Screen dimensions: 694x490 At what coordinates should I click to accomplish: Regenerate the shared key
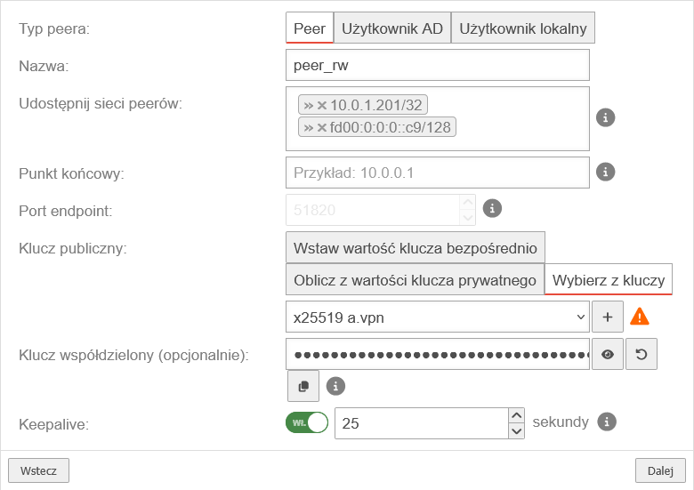[x=642, y=354]
